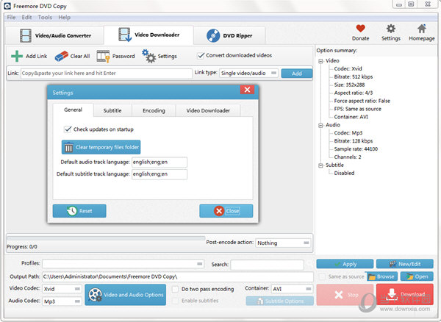Screen dimensions: 441x322
Task: Toggle Check updates on startup checkbox
Action: pyautogui.click(x=68, y=129)
